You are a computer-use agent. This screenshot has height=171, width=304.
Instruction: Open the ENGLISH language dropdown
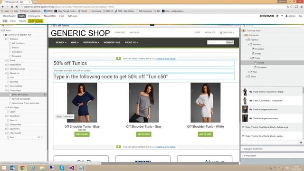click(227, 33)
